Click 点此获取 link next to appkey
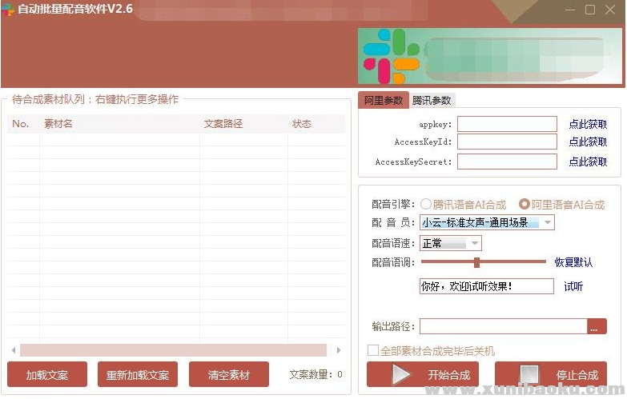 (x=588, y=125)
